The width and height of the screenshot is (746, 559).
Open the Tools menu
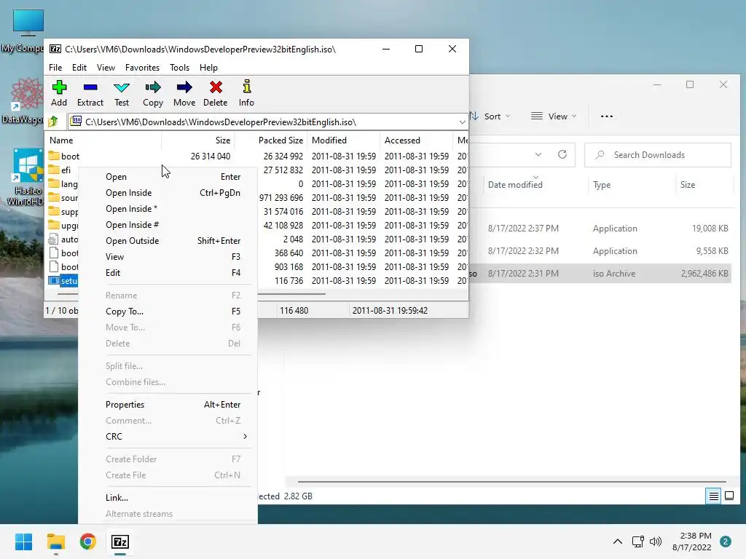click(x=179, y=68)
